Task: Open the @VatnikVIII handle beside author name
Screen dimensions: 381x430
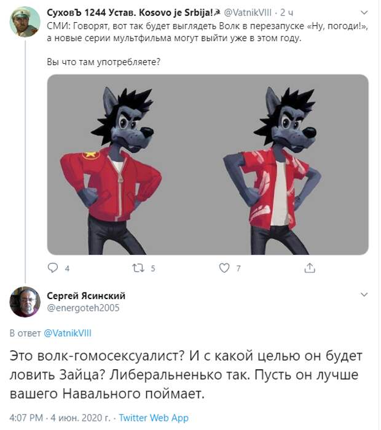Action: coord(248,13)
